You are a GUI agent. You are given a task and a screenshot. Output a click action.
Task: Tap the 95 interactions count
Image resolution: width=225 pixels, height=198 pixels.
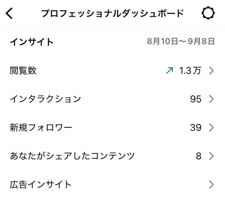click(x=196, y=99)
